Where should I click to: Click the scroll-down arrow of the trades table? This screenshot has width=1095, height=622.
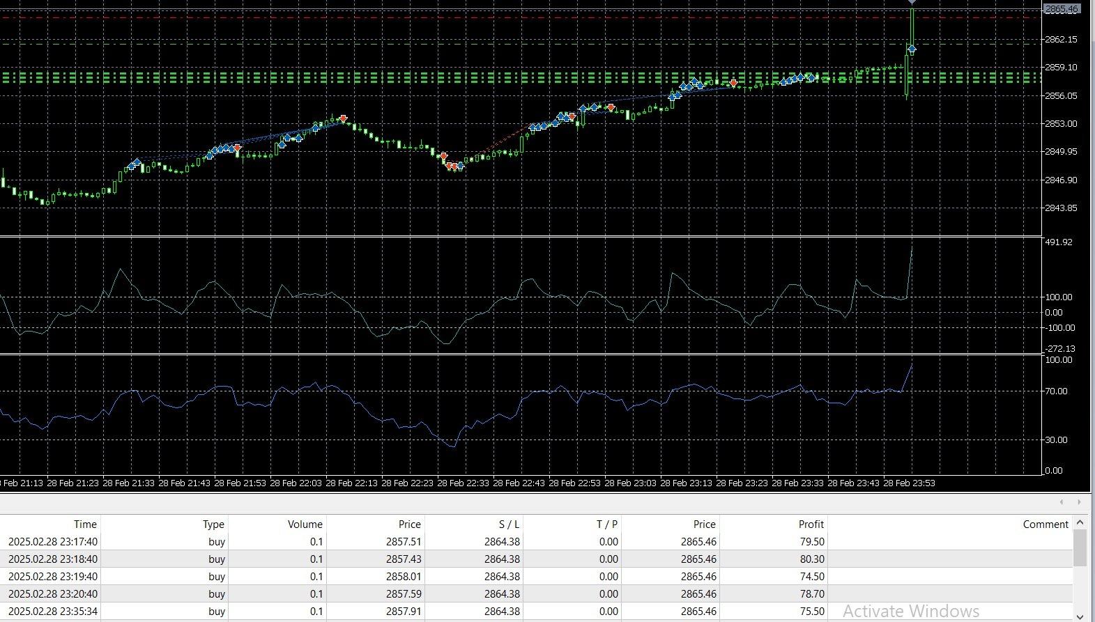[x=1080, y=616]
